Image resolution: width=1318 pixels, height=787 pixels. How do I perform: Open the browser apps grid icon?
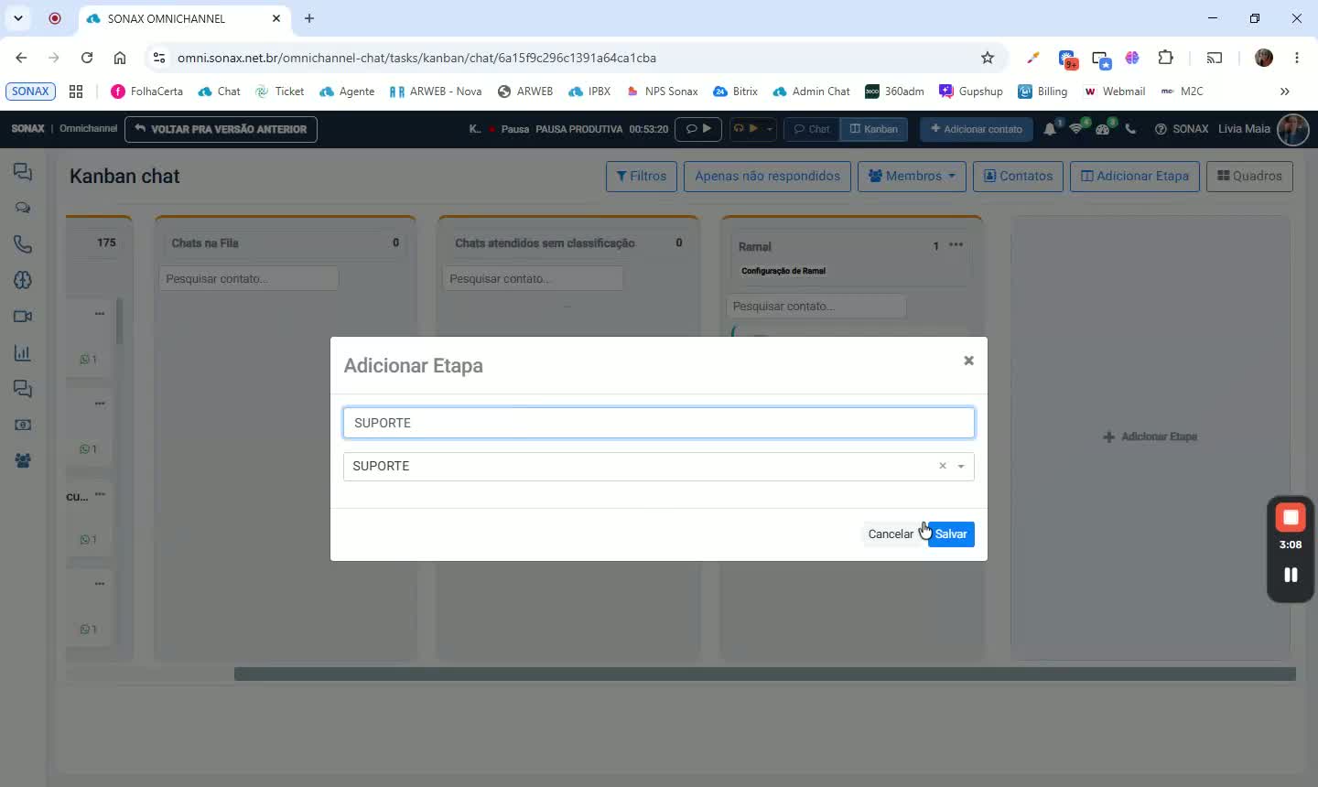[x=76, y=92]
